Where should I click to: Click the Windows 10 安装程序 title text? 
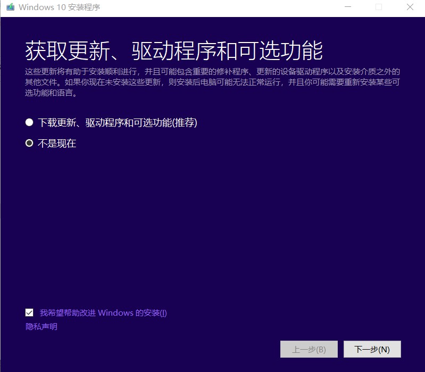coord(59,7)
